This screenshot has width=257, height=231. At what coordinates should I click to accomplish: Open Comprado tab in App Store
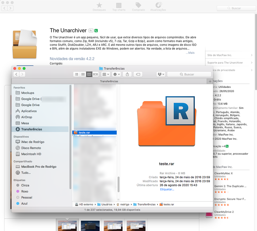[x=139, y=7]
